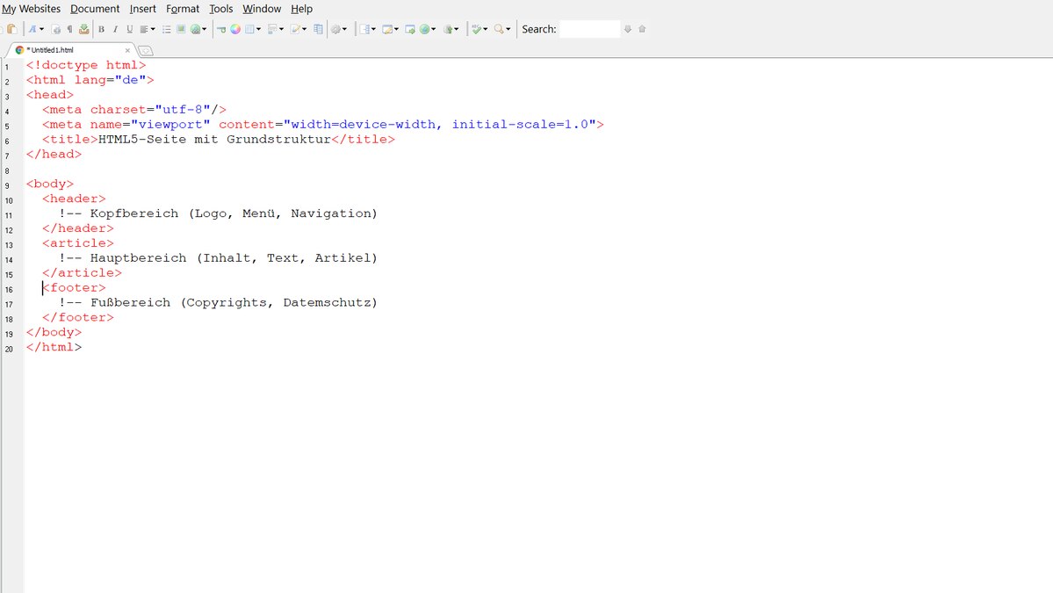The image size is (1053, 593).
Task: Open the Document menu
Action: pyautogui.click(x=95, y=9)
